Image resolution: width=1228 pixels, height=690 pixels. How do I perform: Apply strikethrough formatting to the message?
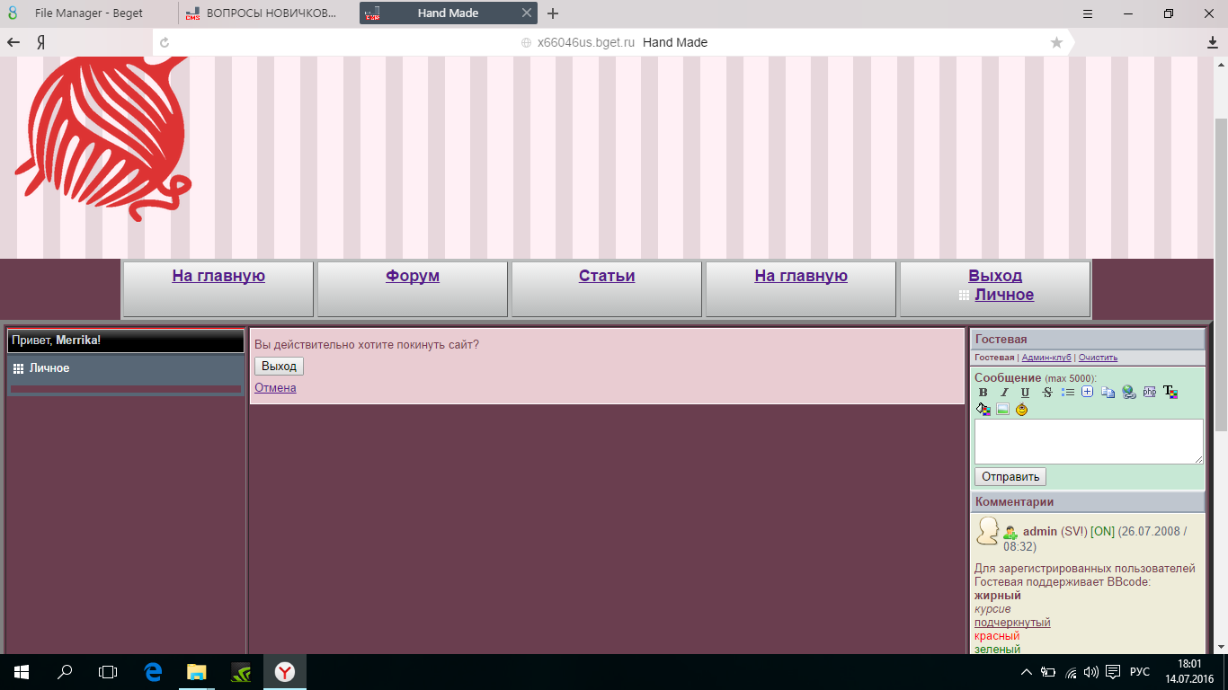[1047, 393]
